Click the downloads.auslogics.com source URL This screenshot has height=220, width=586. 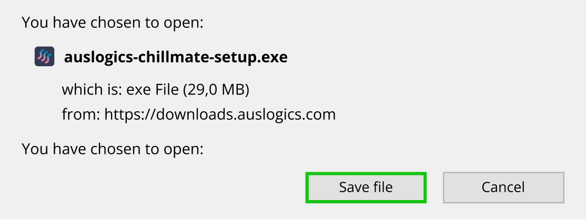point(220,114)
